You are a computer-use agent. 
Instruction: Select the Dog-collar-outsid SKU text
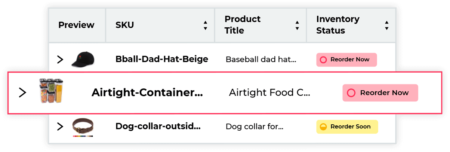coord(158,126)
